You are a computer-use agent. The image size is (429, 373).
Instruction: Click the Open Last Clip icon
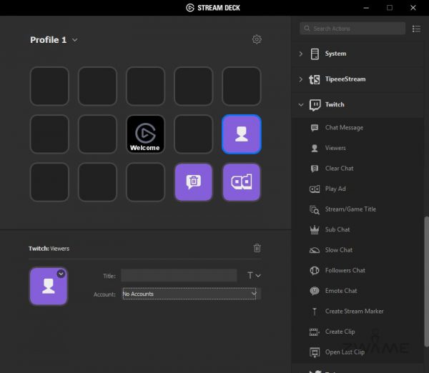(x=315, y=352)
